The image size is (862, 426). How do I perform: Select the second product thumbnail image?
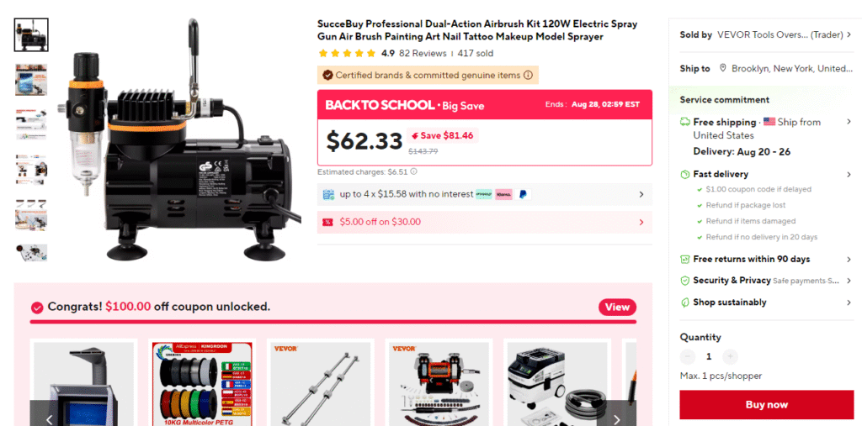click(x=31, y=80)
